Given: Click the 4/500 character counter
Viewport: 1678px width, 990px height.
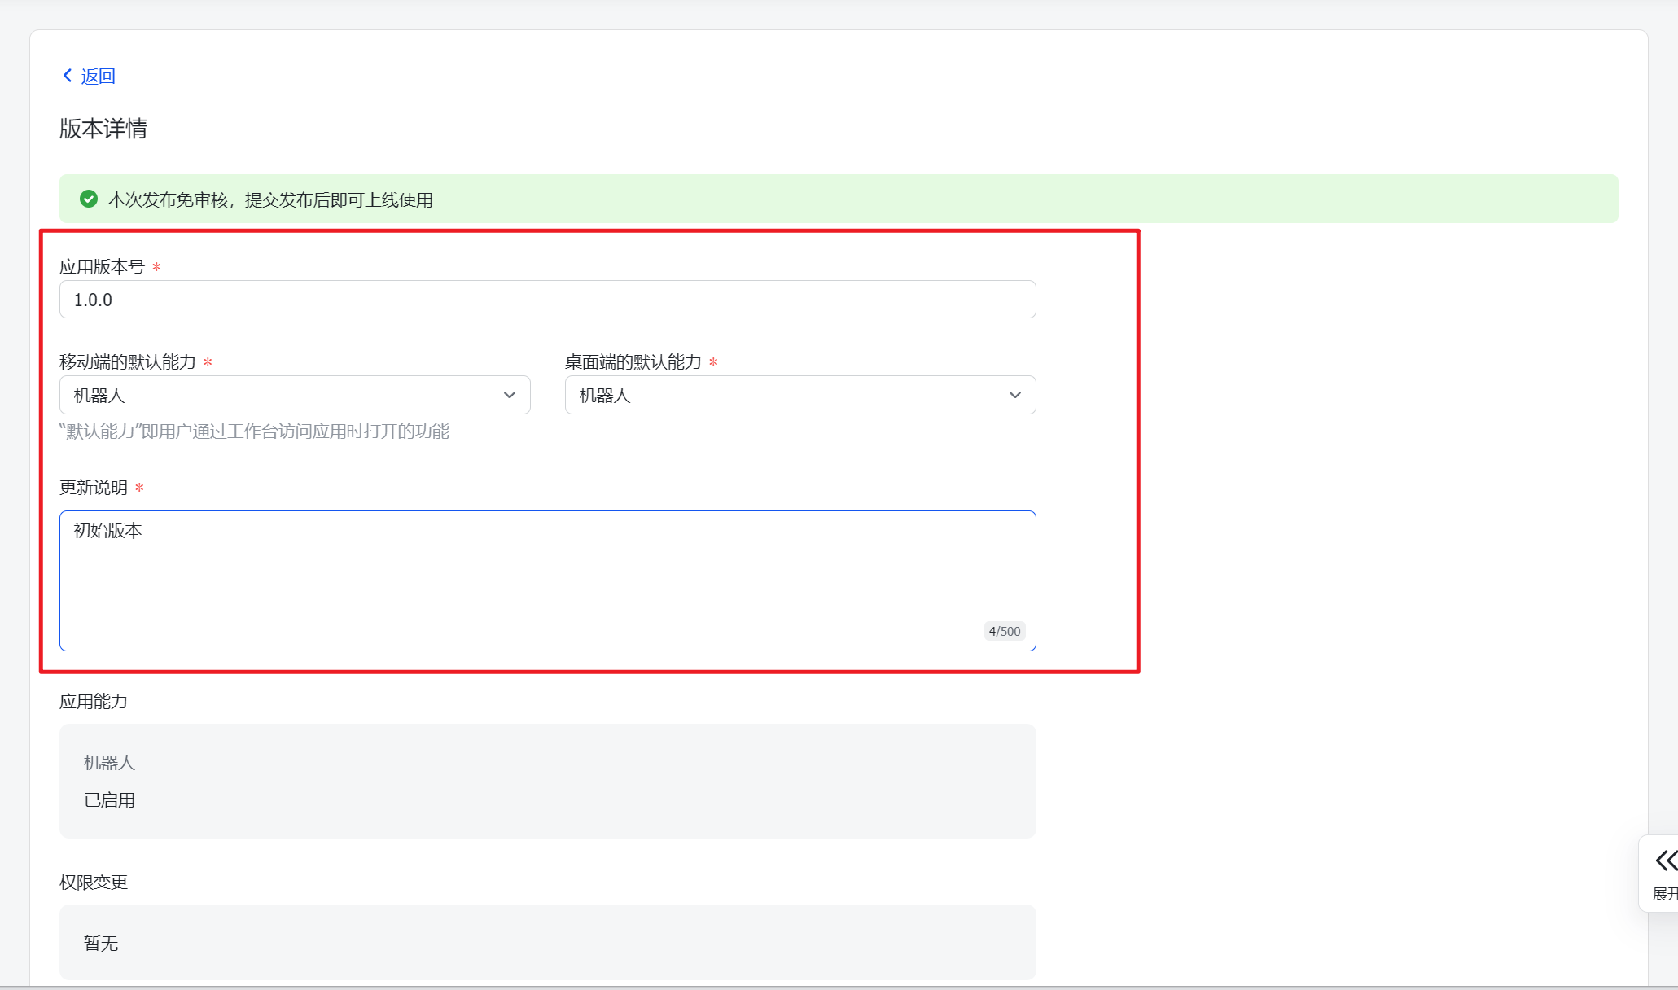Looking at the screenshot, I should (1004, 631).
